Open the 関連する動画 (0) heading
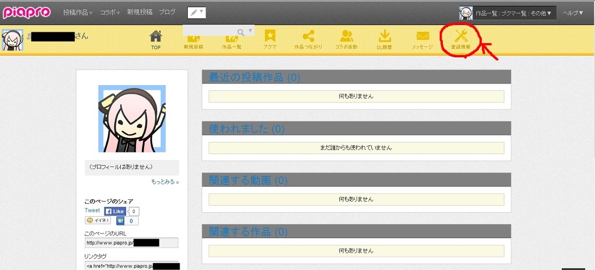Viewport: 595px width, 270px height. pos(249,180)
